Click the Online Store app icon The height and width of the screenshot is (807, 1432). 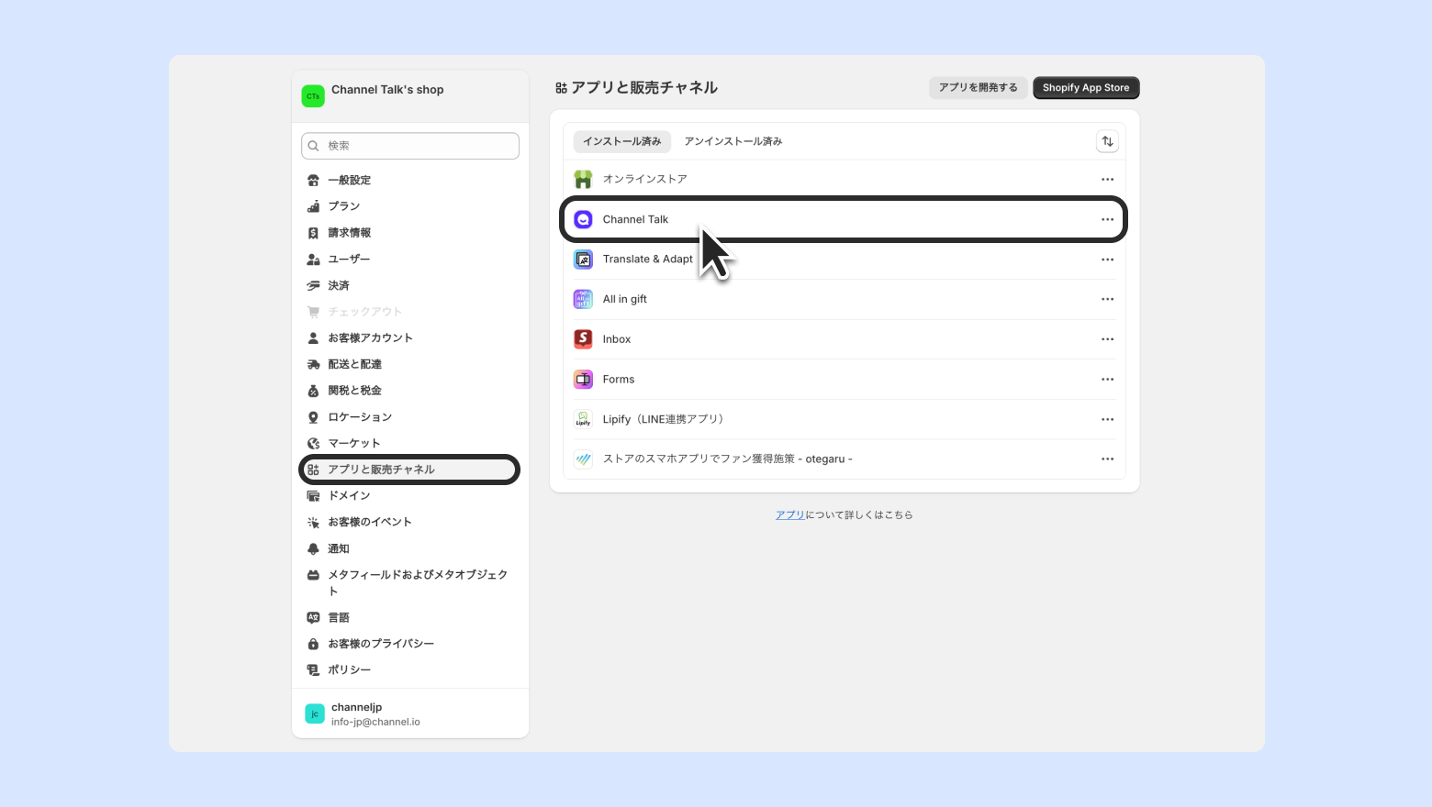(583, 179)
